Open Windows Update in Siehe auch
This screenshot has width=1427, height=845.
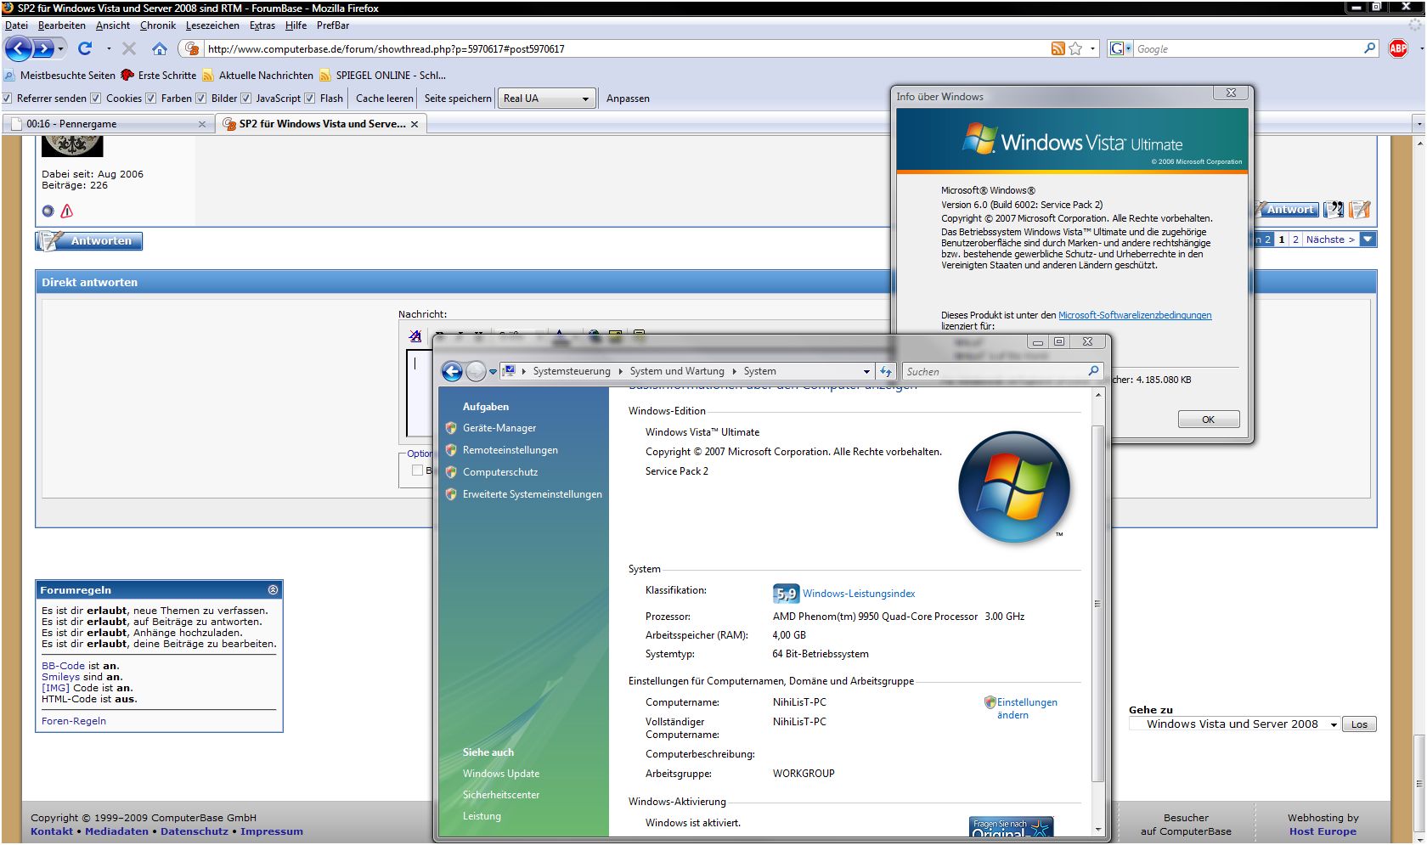[501, 774]
